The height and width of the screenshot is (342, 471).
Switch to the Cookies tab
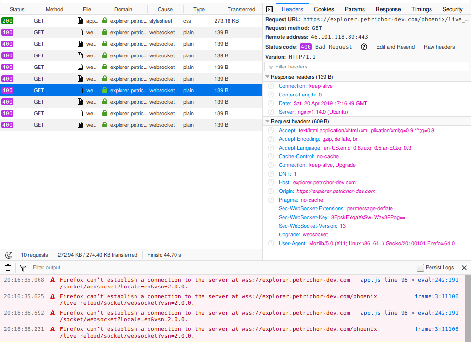coord(323,9)
